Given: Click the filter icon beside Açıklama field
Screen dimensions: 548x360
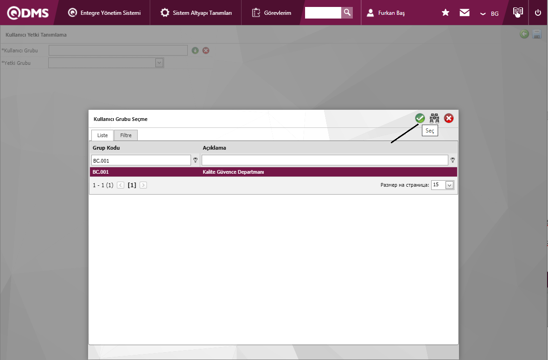Looking at the screenshot, I should [452, 160].
